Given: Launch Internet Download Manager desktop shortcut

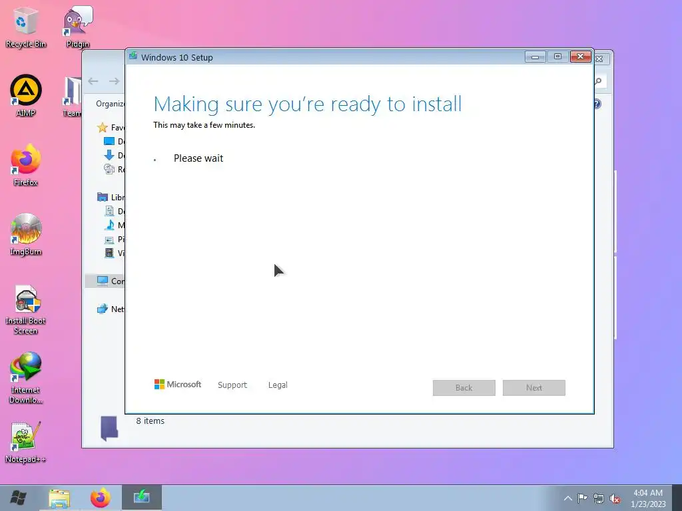Looking at the screenshot, I should pyautogui.click(x=25, y=379).
